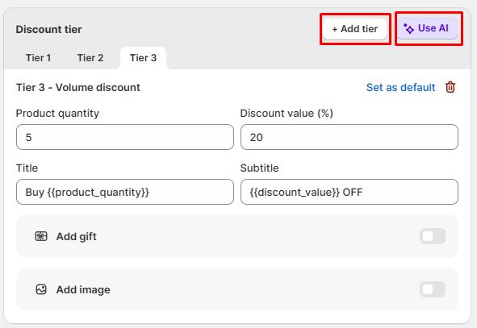Click the gift icon beside Add gift
The height and width of the screenshot is (328, 477).
[x=41, y=236]
